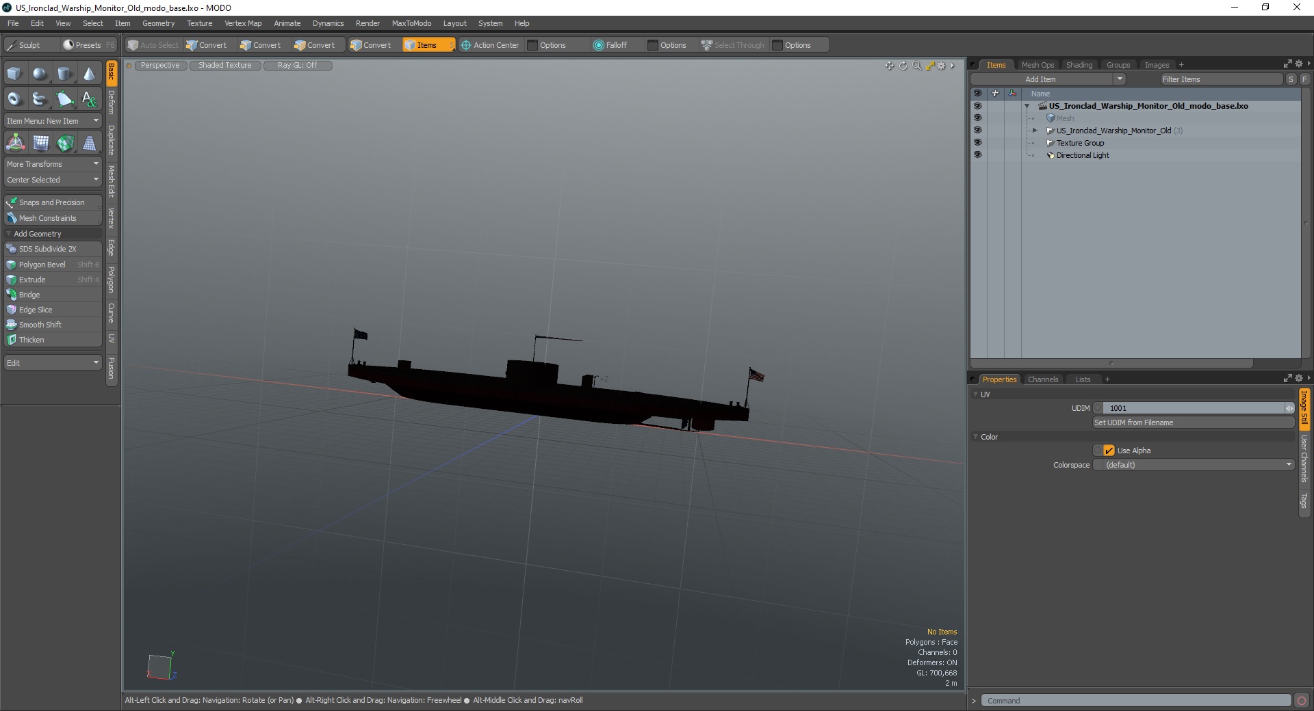Select the Pen polygon tool
The height and width of the screenshot is (711, 1314).
64,99
